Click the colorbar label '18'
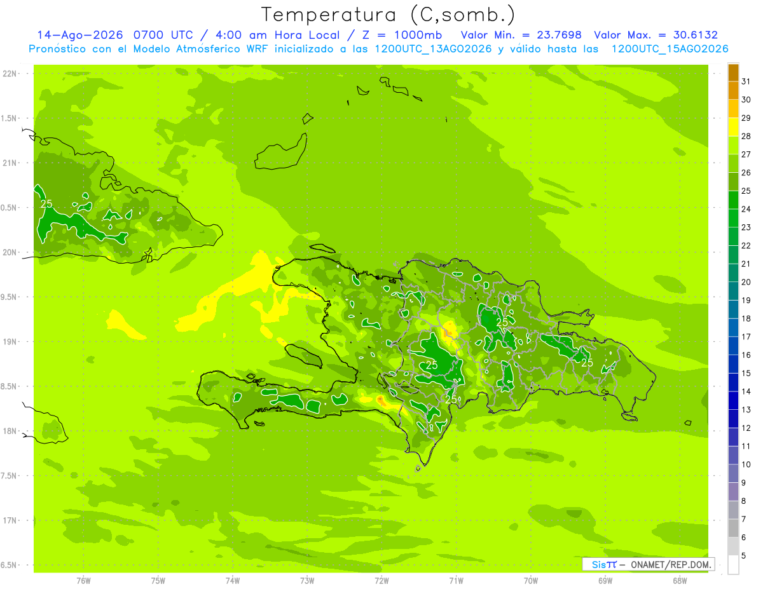The width and height of the screenshot is (763, 589). point(746,318)
